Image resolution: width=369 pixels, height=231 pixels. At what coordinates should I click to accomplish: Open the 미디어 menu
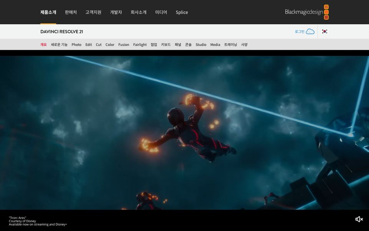click(x=161, y=12)
